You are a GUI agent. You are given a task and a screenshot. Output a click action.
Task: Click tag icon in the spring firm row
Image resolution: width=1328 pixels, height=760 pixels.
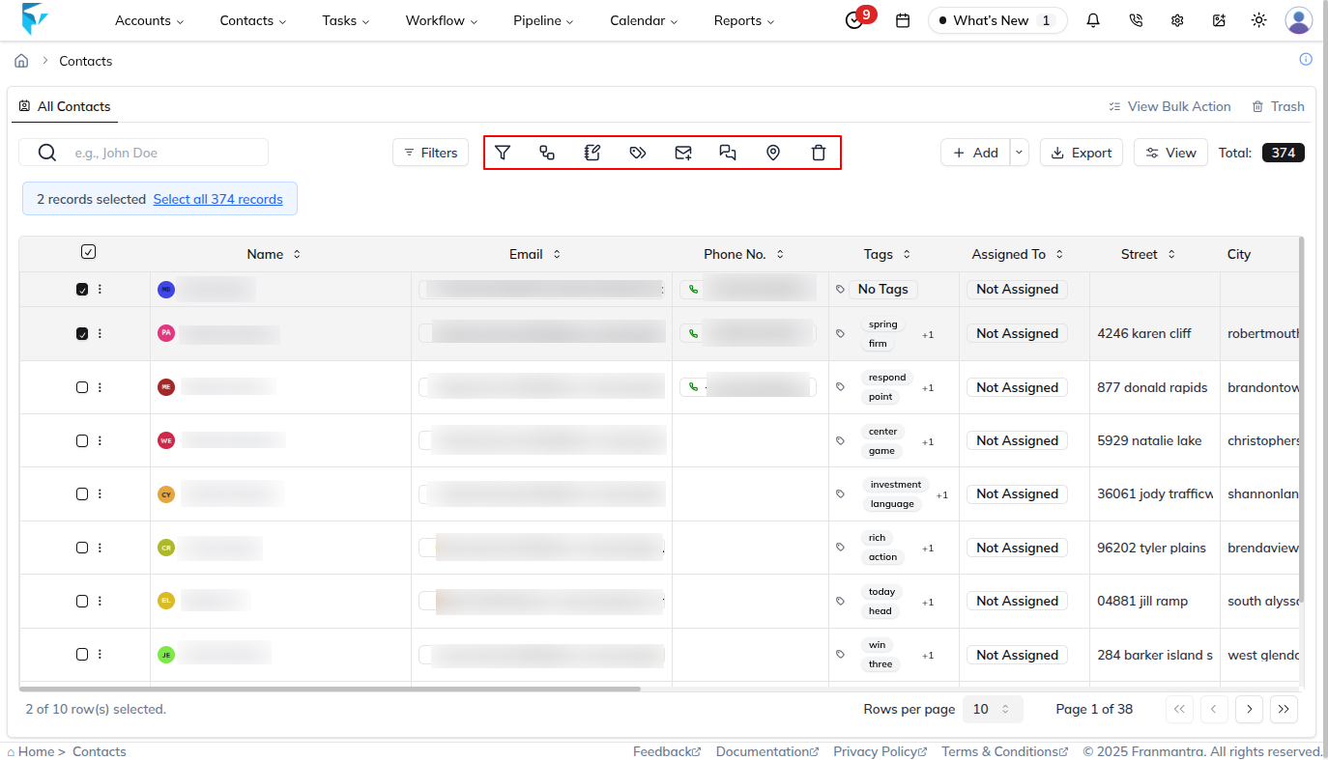tap(840, 333)
